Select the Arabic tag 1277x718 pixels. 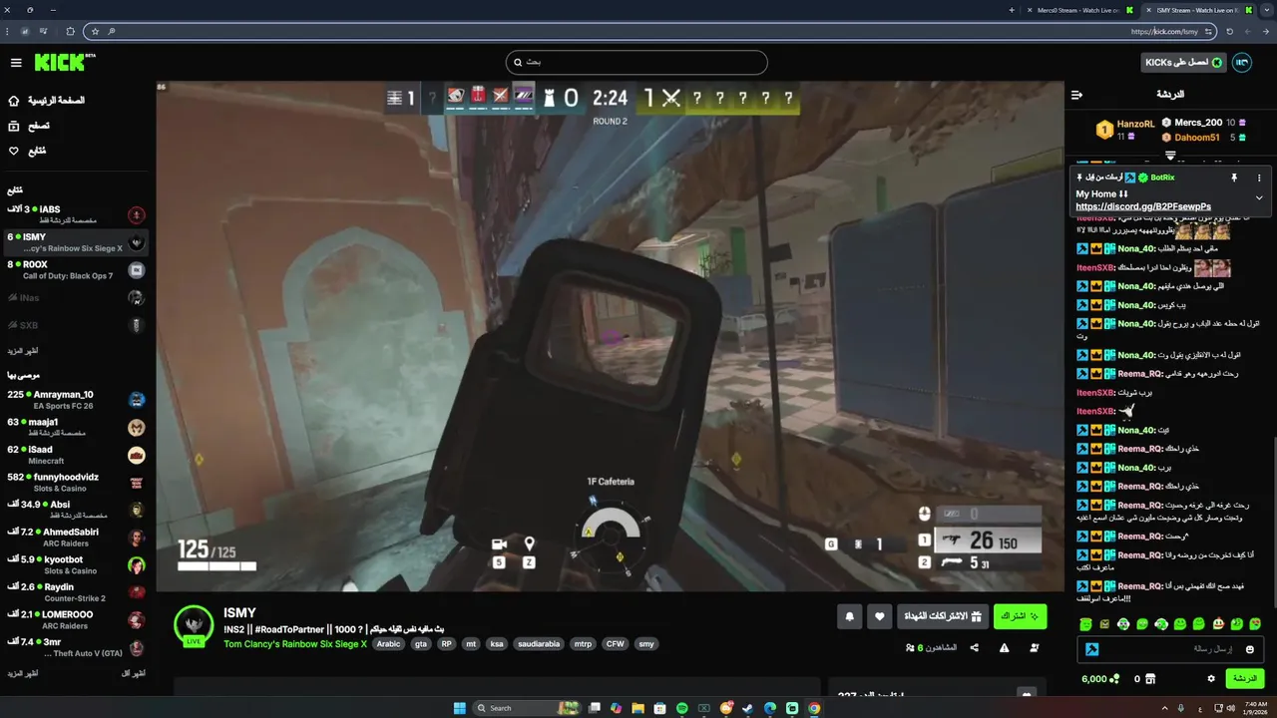click(x=388, y=644)
